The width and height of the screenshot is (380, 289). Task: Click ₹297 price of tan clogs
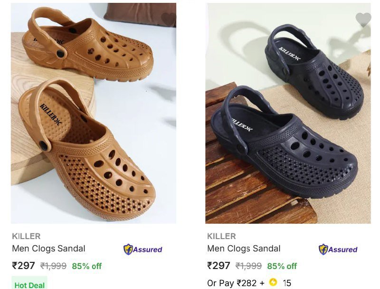coord(23,266)
